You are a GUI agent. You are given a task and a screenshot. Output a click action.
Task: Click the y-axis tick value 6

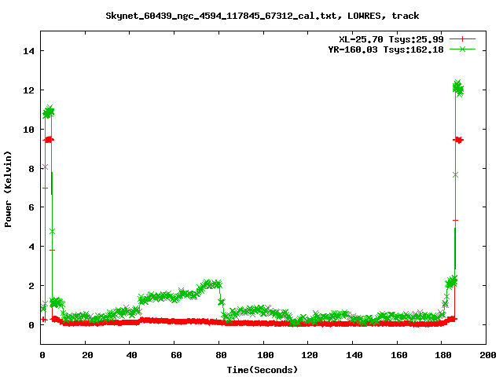tap(31, 207)
